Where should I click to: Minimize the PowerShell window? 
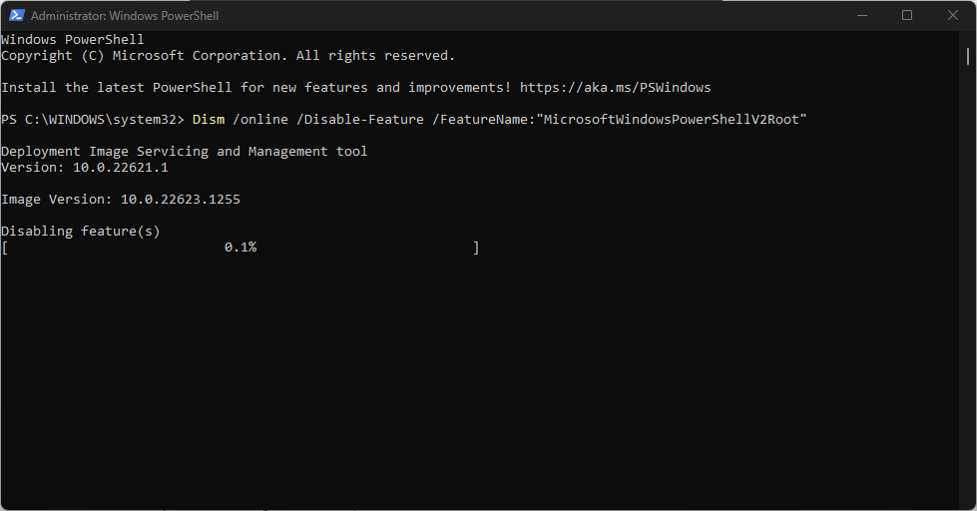862,16
